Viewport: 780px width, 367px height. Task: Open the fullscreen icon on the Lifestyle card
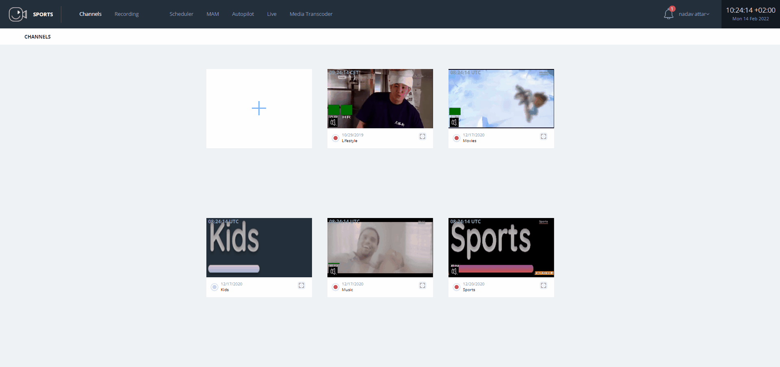(422, 136)
